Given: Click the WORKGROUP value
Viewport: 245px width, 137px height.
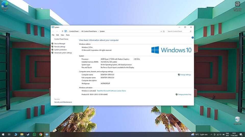Looking at the screenshot, I should point(105,83).
